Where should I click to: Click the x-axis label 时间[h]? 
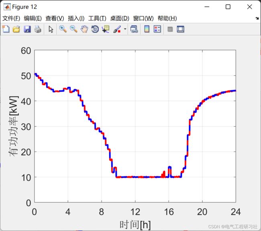135,225
